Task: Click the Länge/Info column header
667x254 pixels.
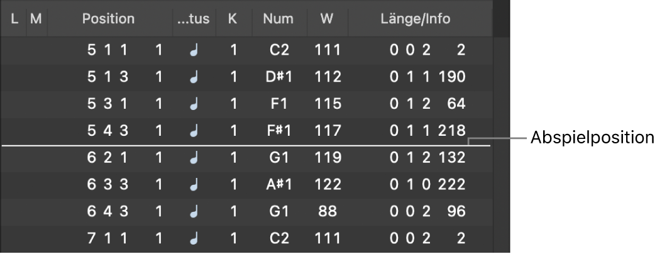Action: [x=415, y=19]
